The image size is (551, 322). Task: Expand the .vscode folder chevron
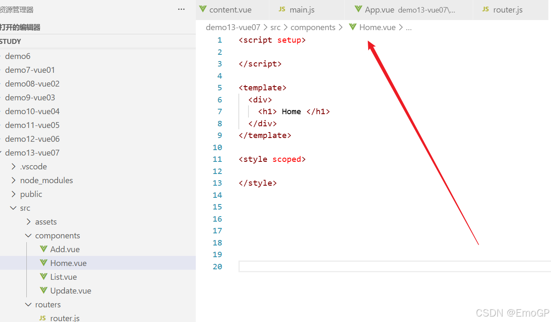coord(14,166)
